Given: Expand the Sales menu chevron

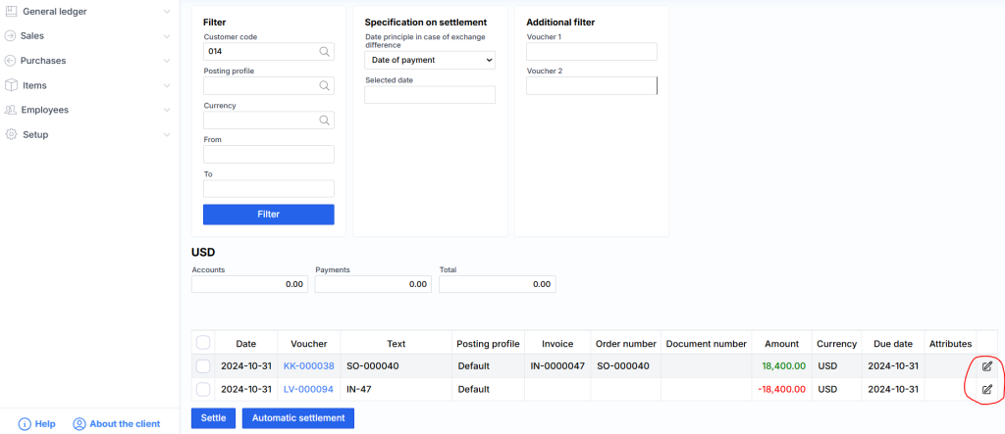Looking at the screenshot, I should (167, 36).
